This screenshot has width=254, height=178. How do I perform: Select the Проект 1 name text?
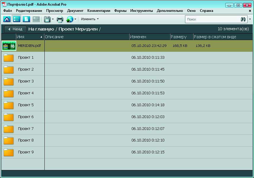coord(26,58)
